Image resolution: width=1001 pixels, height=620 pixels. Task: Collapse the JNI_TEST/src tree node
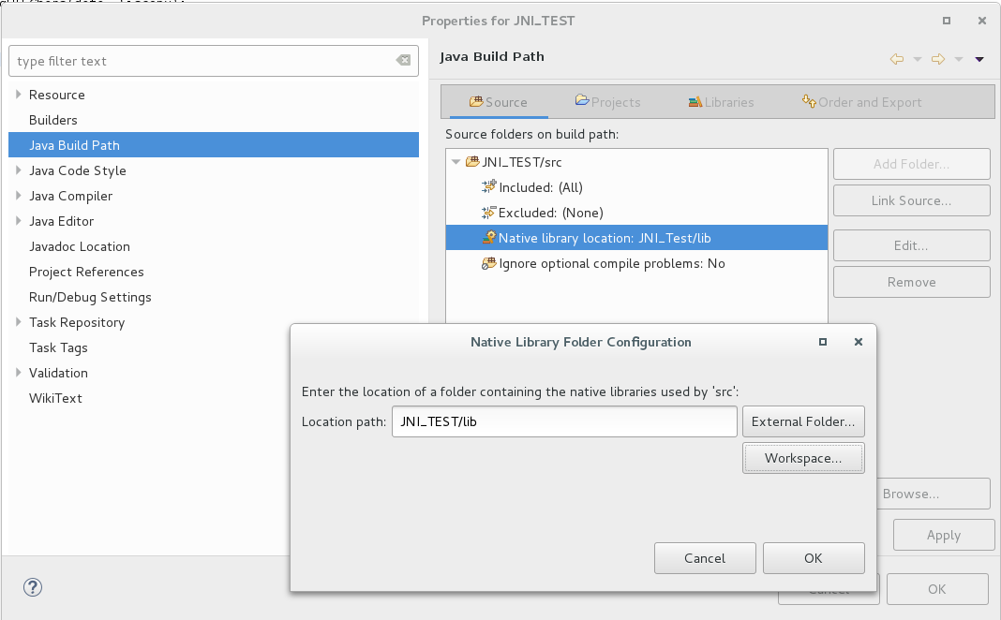456,162
